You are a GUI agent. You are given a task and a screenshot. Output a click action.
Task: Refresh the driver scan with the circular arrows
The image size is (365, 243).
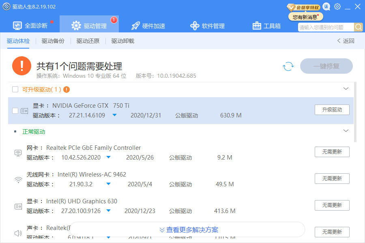(x=288, y=66)
